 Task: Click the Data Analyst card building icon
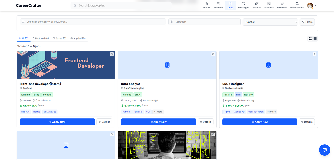167,65
